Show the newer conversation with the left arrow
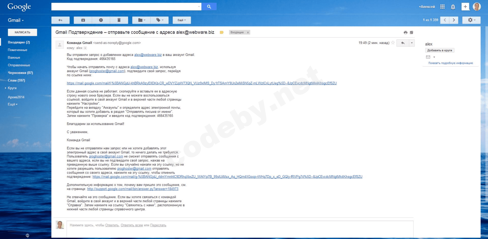The width and height of the screenshot is (488, 239). 445,20
